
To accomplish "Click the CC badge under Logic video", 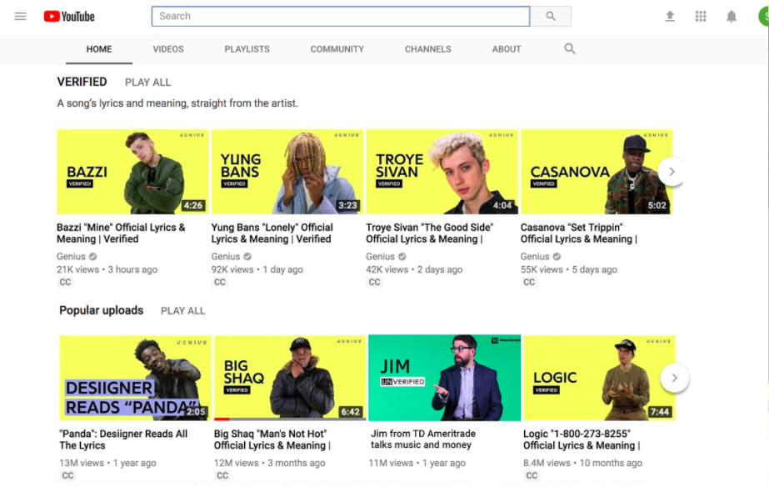I will pos(532,475).
